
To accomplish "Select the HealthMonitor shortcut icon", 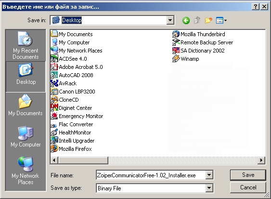I will coord(54,132).
